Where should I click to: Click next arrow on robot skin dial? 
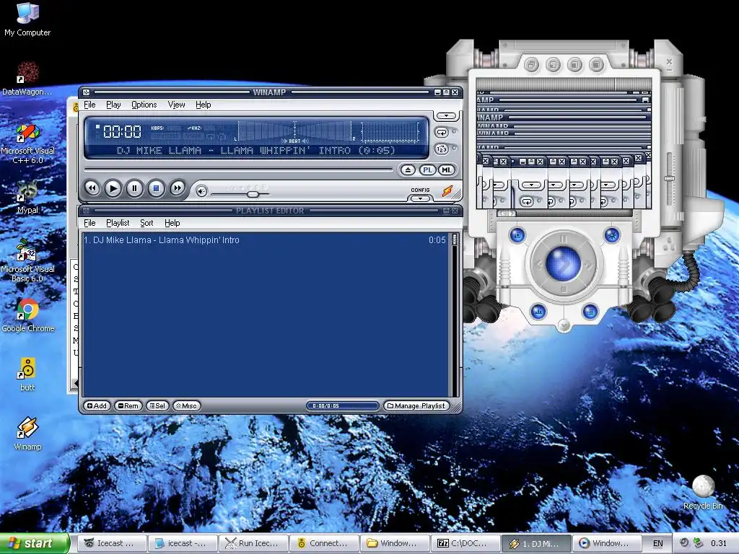[589, 265]
